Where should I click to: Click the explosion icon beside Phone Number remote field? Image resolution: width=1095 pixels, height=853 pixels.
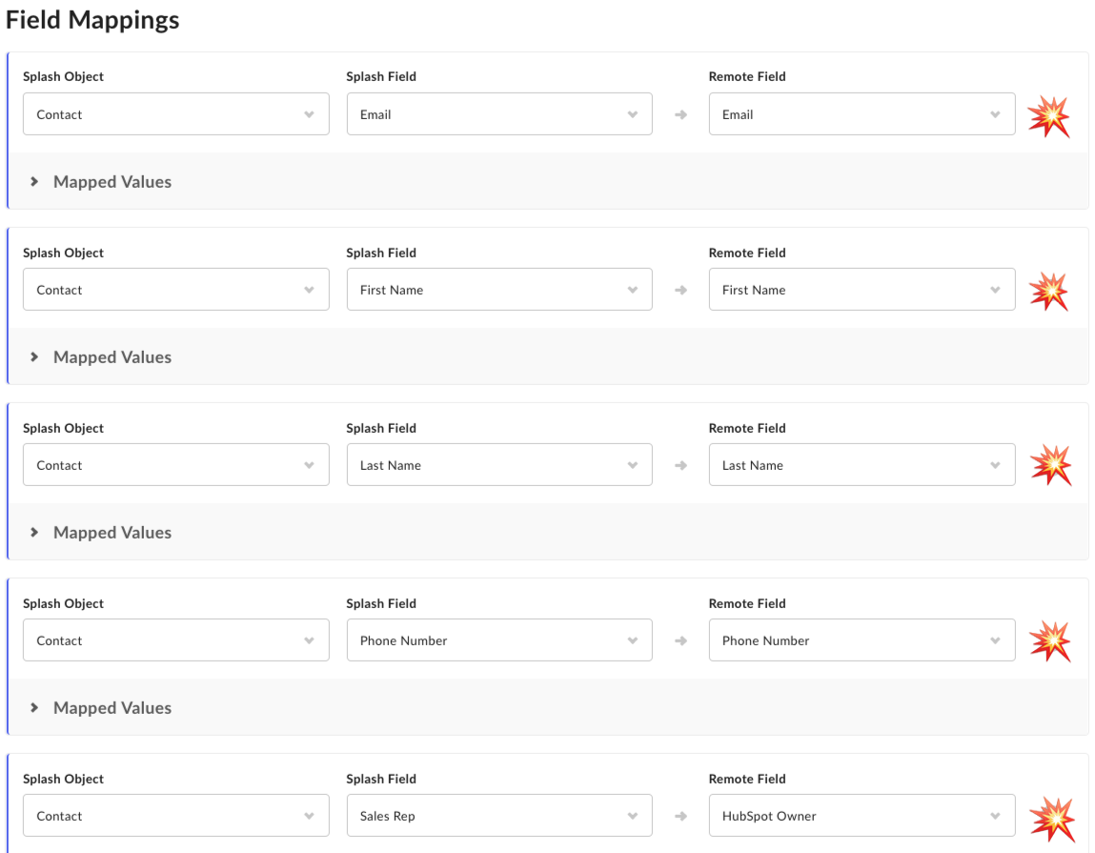(1050, 640)
